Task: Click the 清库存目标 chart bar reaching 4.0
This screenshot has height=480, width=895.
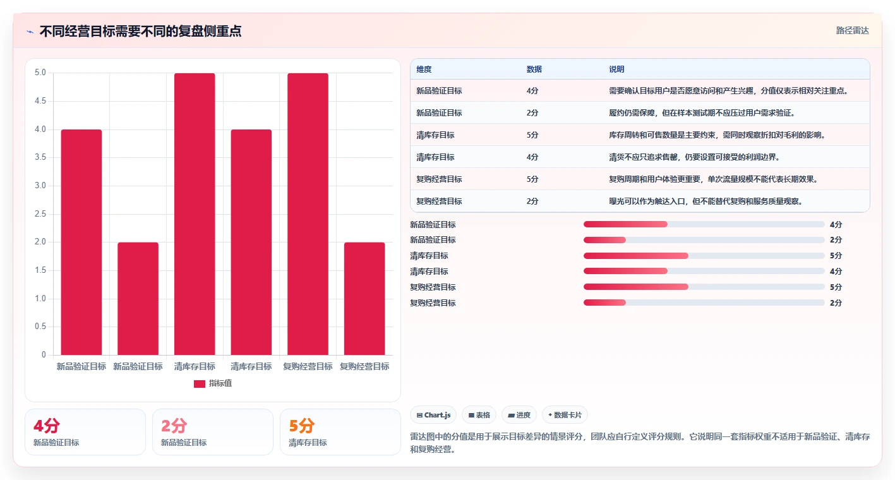Action: [x=251, y=242]
